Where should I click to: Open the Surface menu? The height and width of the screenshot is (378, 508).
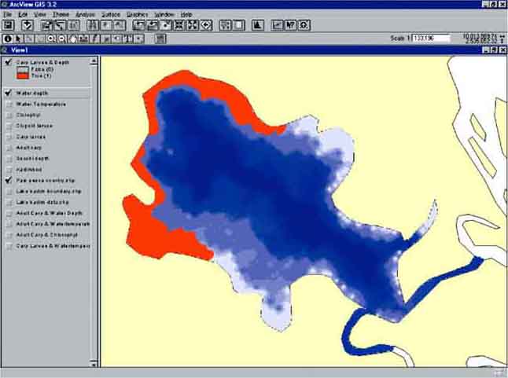click(111, 14)
